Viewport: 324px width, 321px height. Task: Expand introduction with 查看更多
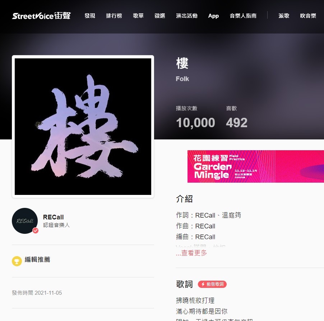191,253
